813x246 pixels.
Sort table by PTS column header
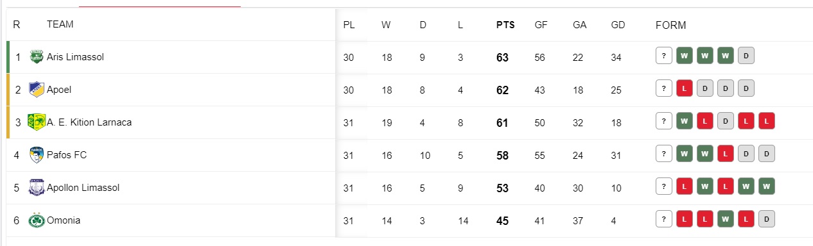(x=505, y=25)
